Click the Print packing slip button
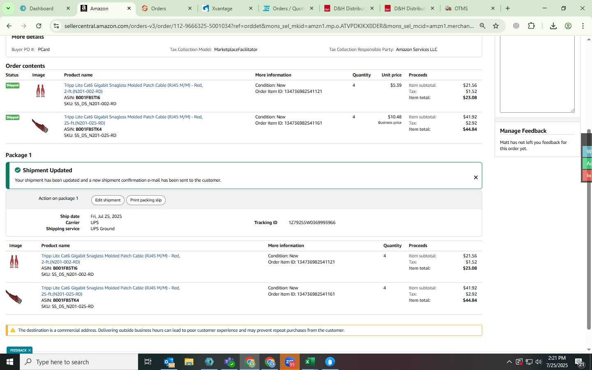This screenshot has width=592, height=370. coord(146,200)
